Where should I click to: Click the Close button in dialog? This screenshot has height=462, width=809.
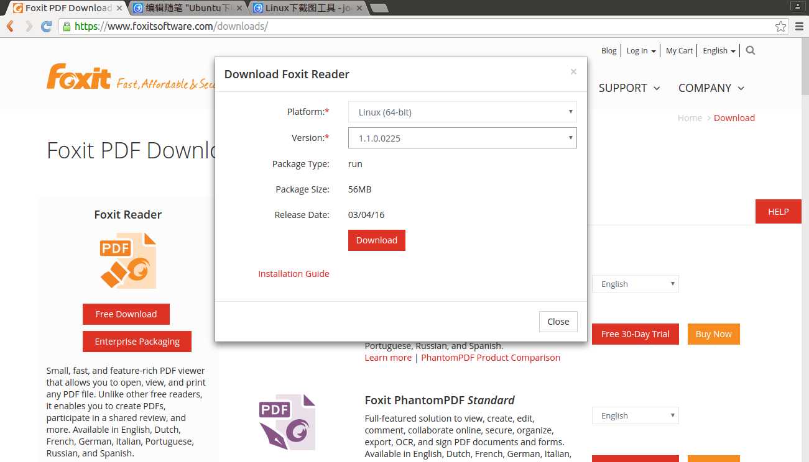click(558, 322)
